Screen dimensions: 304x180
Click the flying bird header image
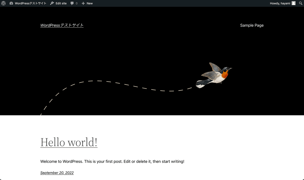click(214, 75)
